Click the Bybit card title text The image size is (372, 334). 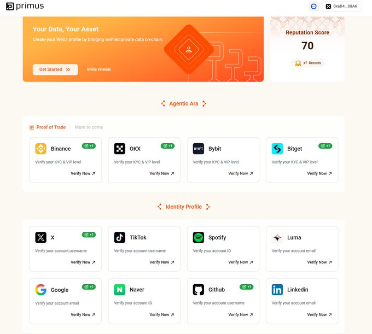pyautogui.click(x=214, y=149)
